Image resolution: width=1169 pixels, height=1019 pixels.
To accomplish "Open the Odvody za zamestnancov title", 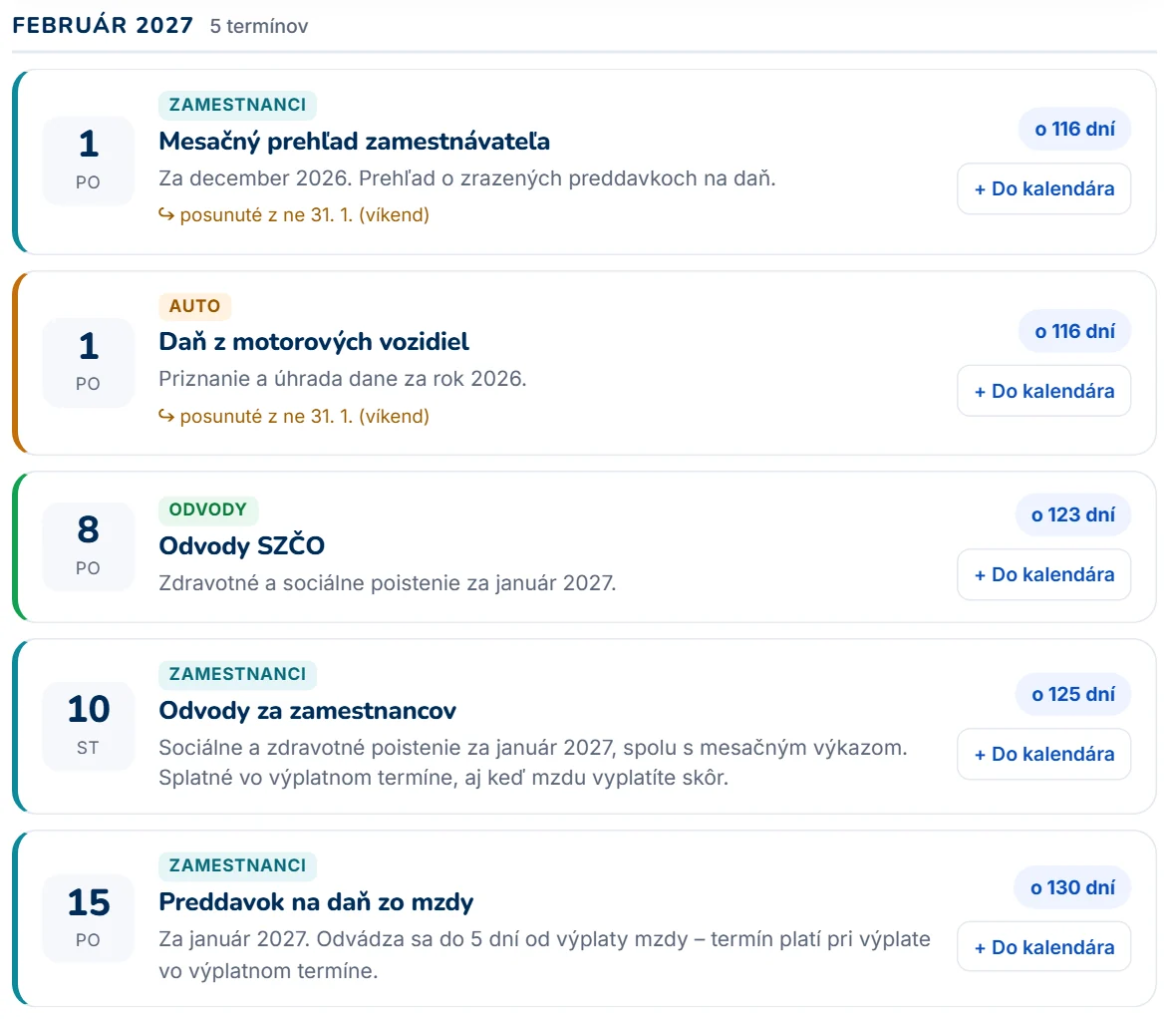I will point(307,710).
